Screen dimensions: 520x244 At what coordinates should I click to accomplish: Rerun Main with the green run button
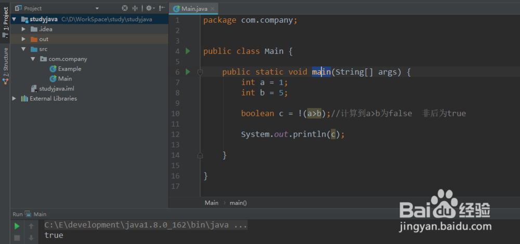point(17,226)
